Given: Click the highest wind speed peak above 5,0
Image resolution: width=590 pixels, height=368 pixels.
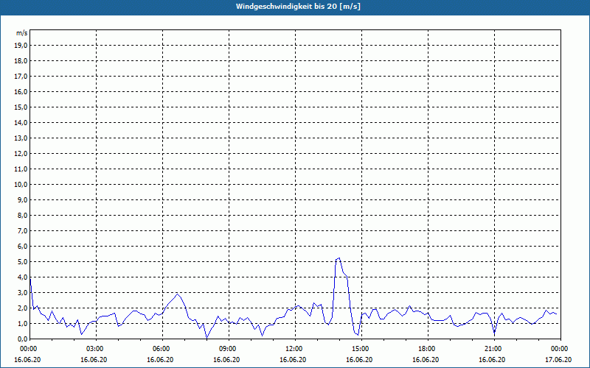Looking at the screenshot, I should pyautogui.click(x=339, y=258).
